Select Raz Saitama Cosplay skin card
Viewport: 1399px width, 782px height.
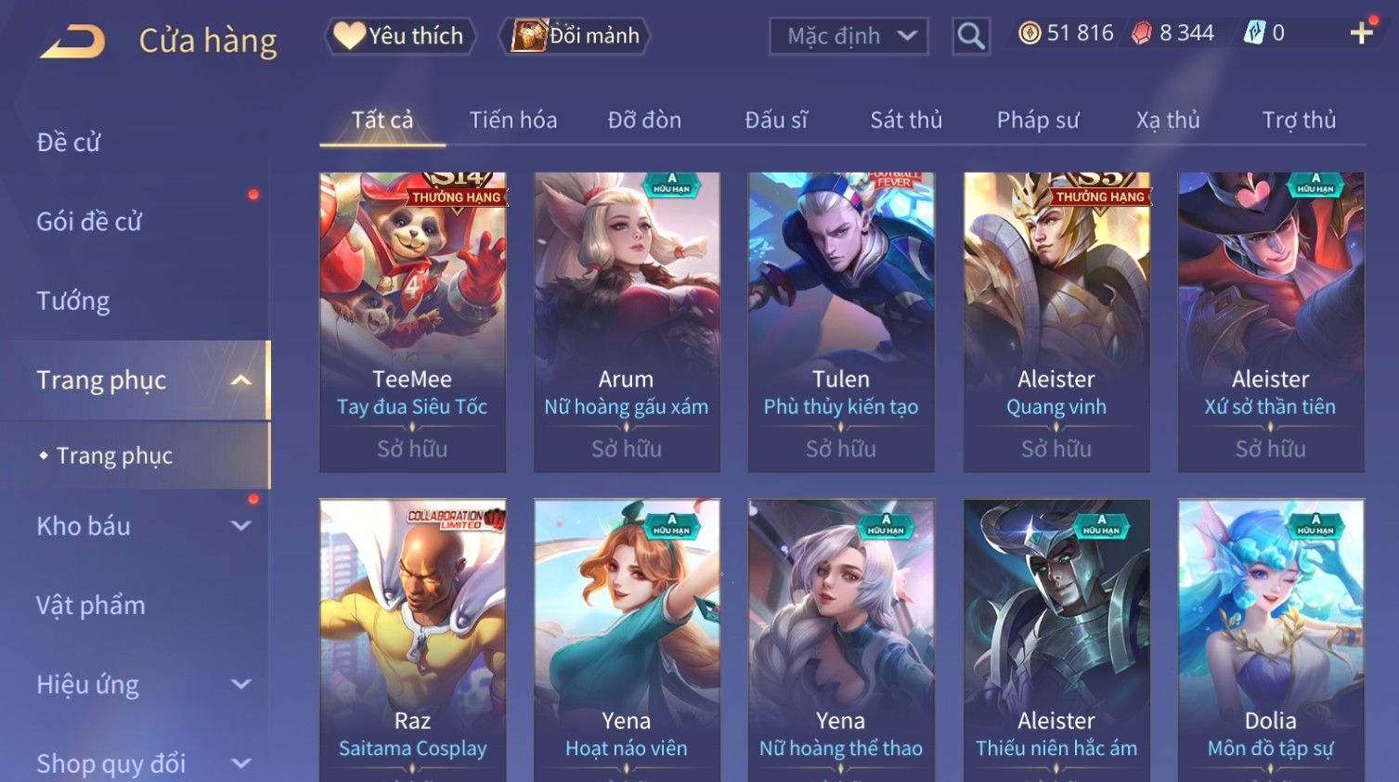tap(412, 640)
